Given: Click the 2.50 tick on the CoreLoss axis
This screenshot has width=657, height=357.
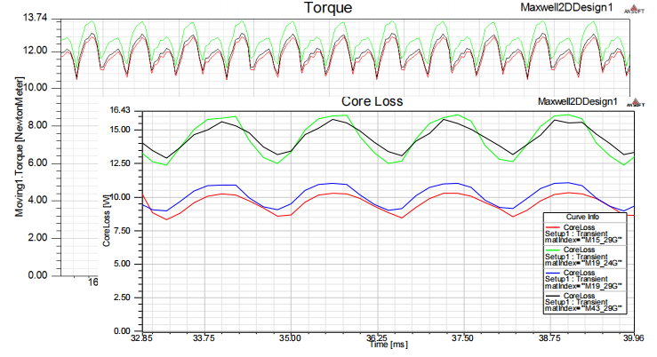Looking at the screenshot, I should pos(122,297).
